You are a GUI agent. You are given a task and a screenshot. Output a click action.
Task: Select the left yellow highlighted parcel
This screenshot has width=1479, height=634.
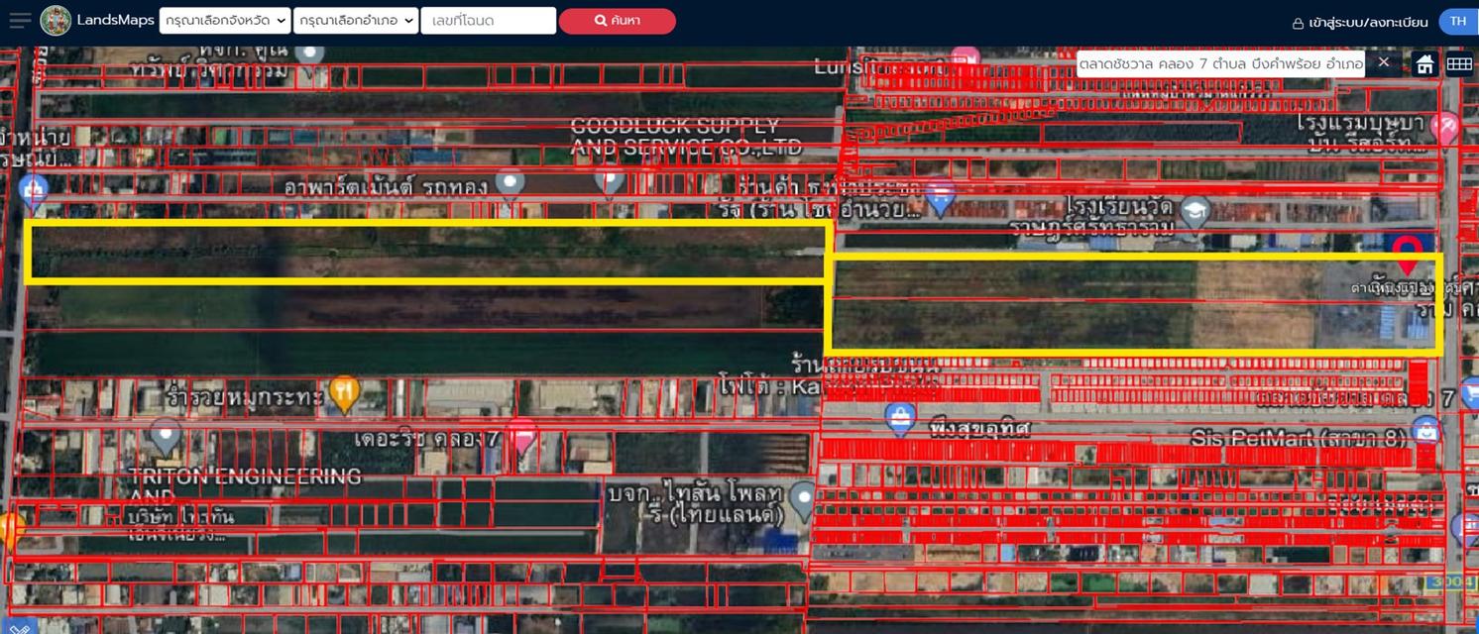426,253
